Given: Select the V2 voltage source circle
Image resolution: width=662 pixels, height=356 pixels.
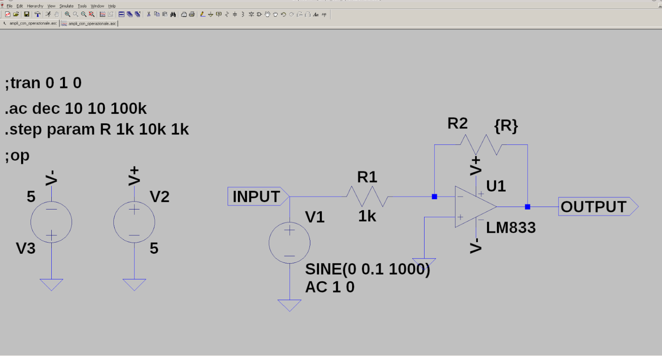Looking at the screenshot, I should tap(134, 222).
